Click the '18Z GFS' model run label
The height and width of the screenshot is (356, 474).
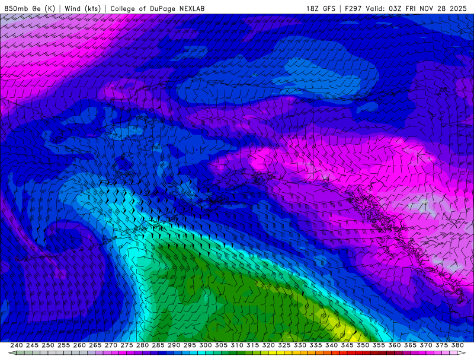coord(321,8)
